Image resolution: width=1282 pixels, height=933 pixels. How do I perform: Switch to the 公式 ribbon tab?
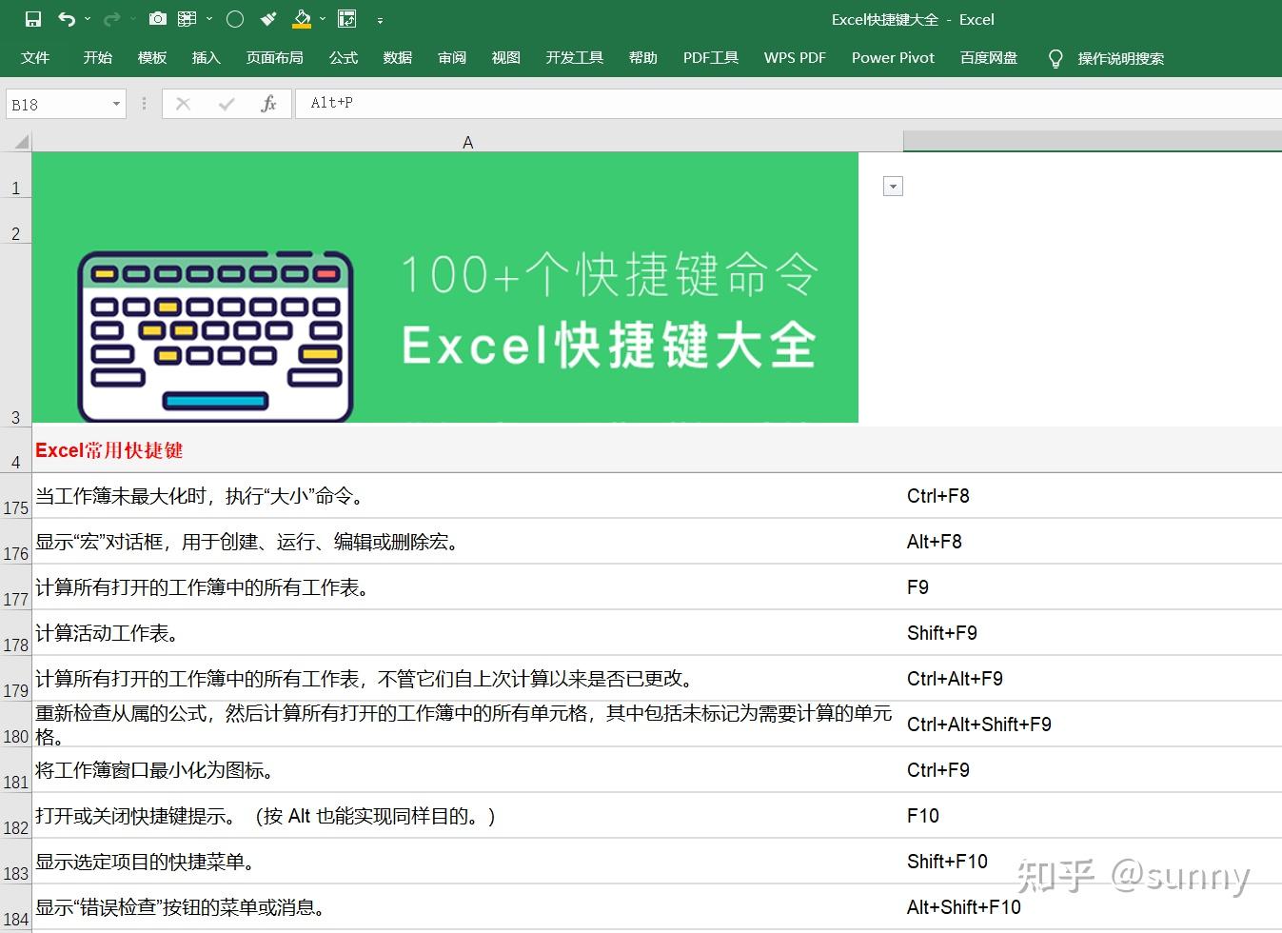(344, 58)
